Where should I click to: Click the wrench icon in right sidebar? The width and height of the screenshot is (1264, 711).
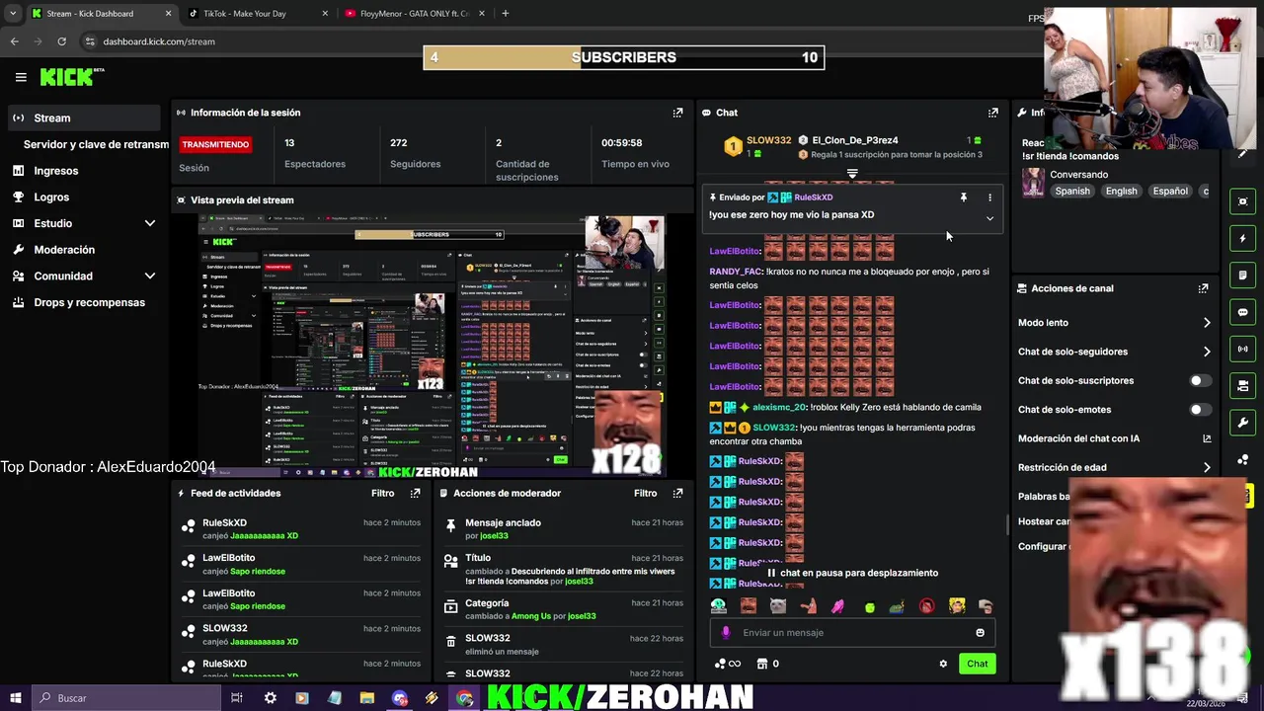click(x=1242, y=423)
